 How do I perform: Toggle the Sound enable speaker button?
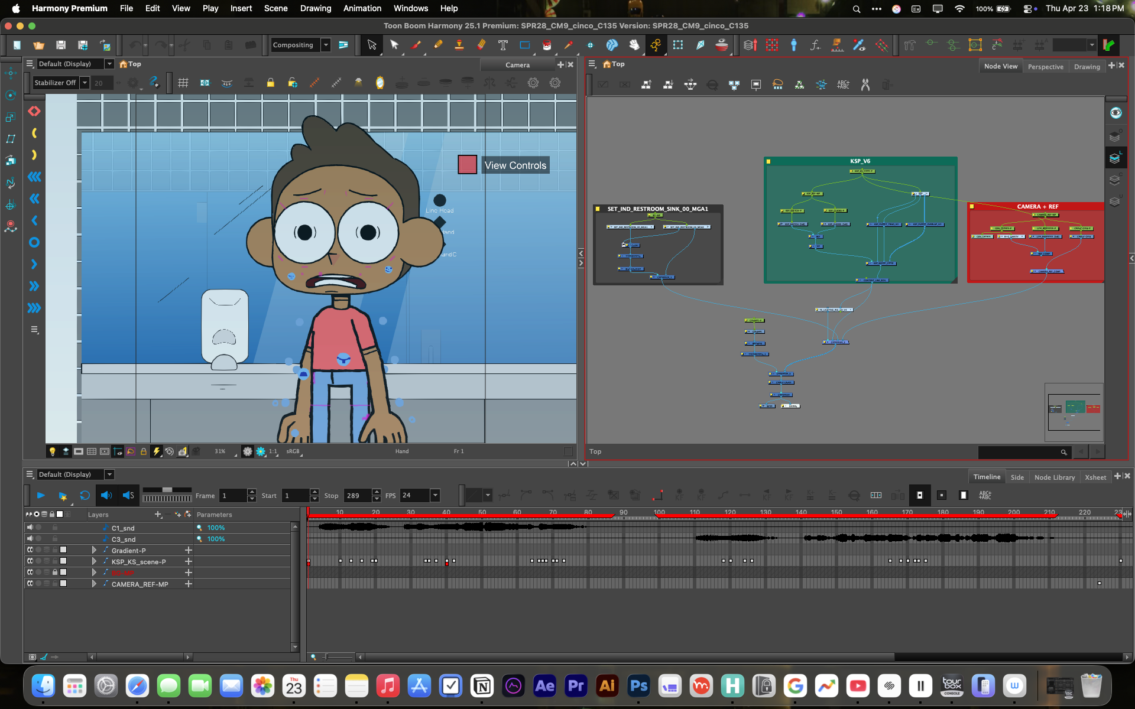106,496
